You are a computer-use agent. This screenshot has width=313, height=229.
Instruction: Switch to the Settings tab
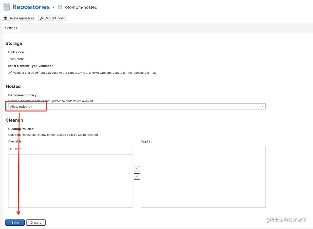(x=11, y=28)
